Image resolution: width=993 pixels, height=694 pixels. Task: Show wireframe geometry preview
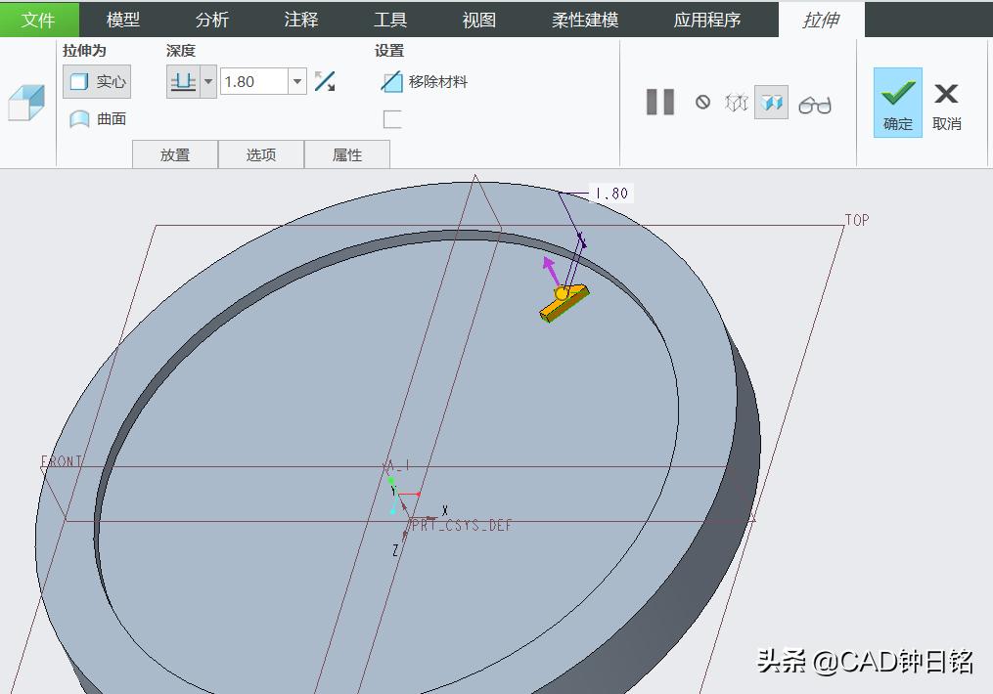[x=736, y=102]
